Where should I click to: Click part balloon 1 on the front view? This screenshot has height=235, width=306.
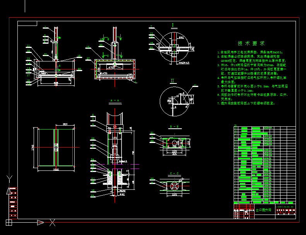(45, 27)
